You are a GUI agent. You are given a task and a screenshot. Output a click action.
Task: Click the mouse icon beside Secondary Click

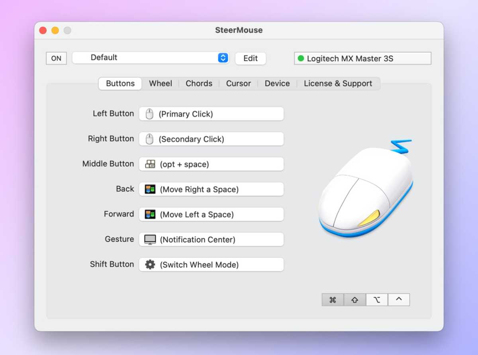point(149,139)
